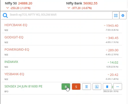The image size is (128, 104).
Task: Select HDFCBANK-EQ watchlist row
Action: pos(61,27)
